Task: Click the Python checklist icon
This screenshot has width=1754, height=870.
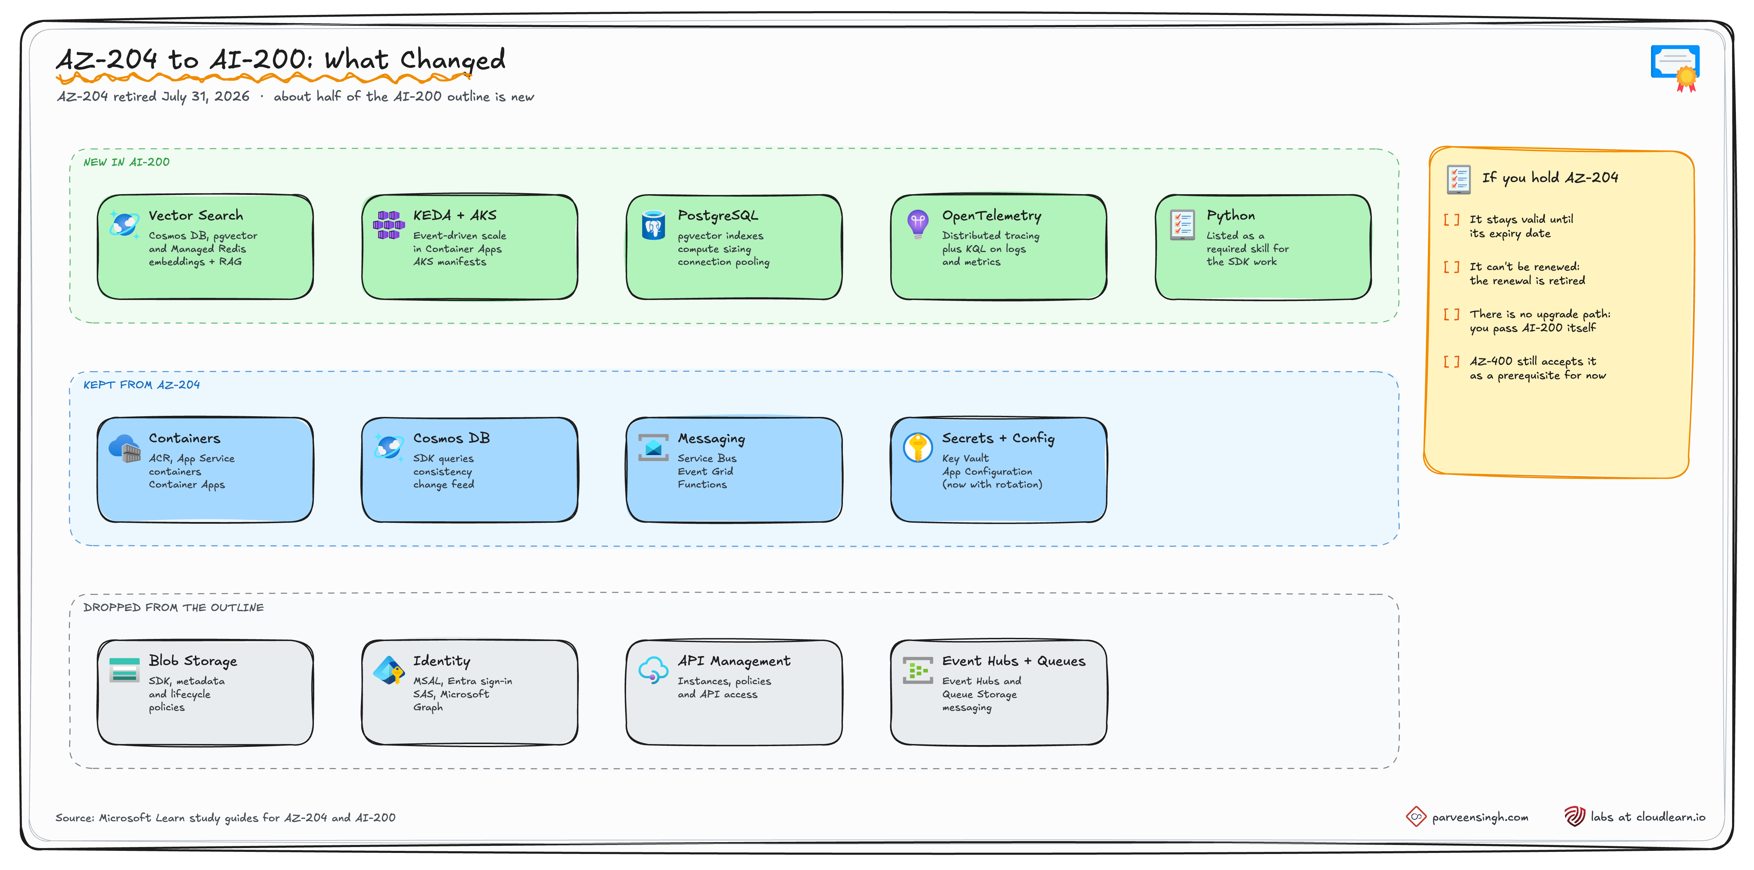Action: click(1182, 225)
